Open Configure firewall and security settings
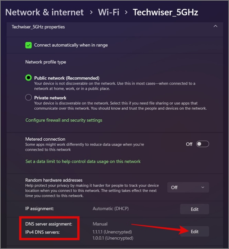Image resolution: width=229 pixels, height=249 pixels. pos(64,120)
